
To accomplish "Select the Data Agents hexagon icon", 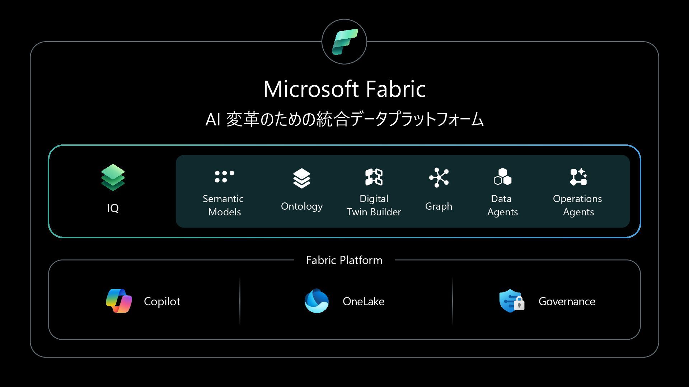I will (x=502, y=176).
